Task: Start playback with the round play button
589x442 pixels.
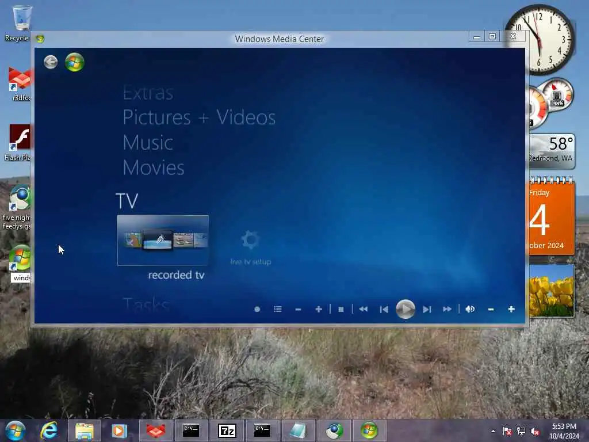Action: coord(406,309)
